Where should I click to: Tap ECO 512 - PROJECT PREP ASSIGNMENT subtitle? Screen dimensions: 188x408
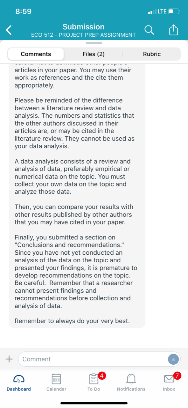coord(84,35)
